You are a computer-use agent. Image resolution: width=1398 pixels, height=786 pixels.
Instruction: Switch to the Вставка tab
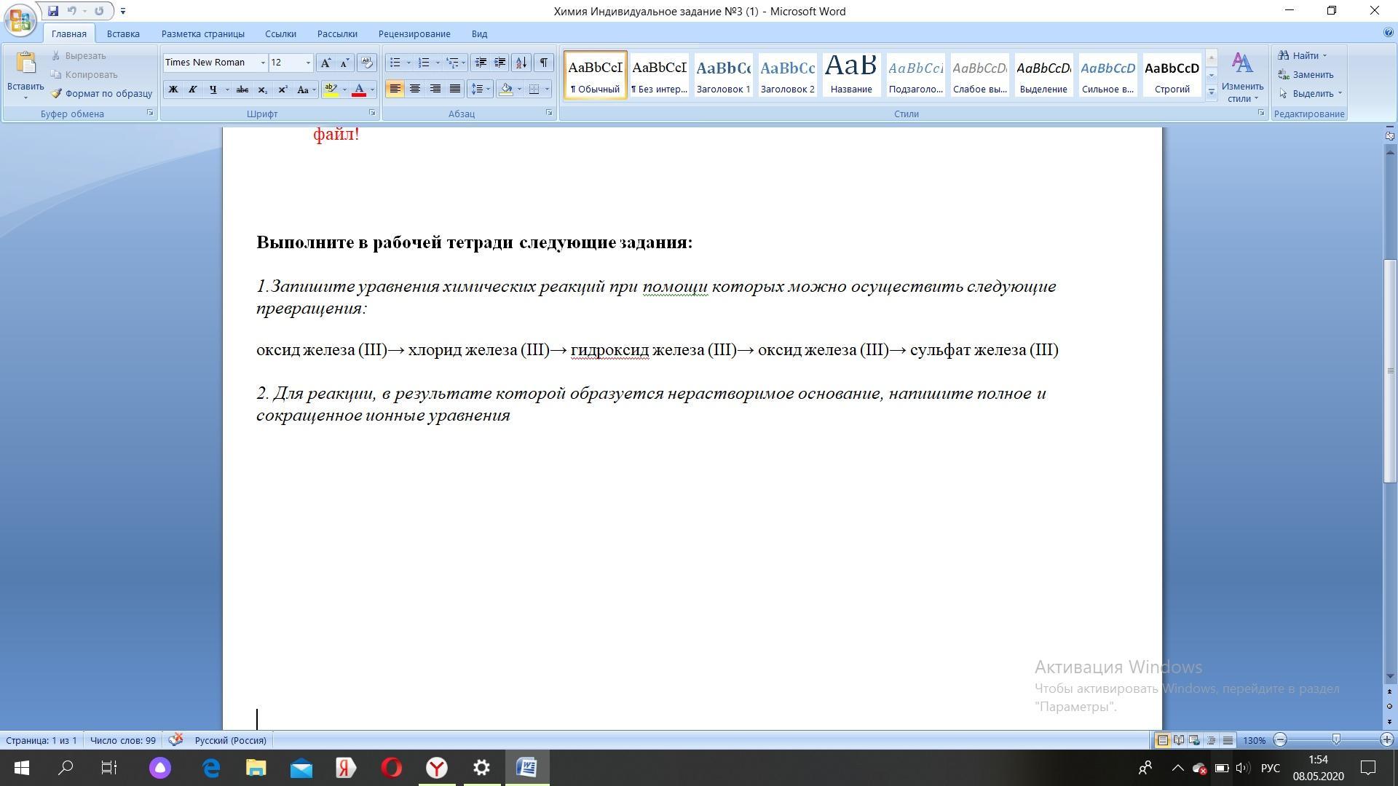[123, 33]
